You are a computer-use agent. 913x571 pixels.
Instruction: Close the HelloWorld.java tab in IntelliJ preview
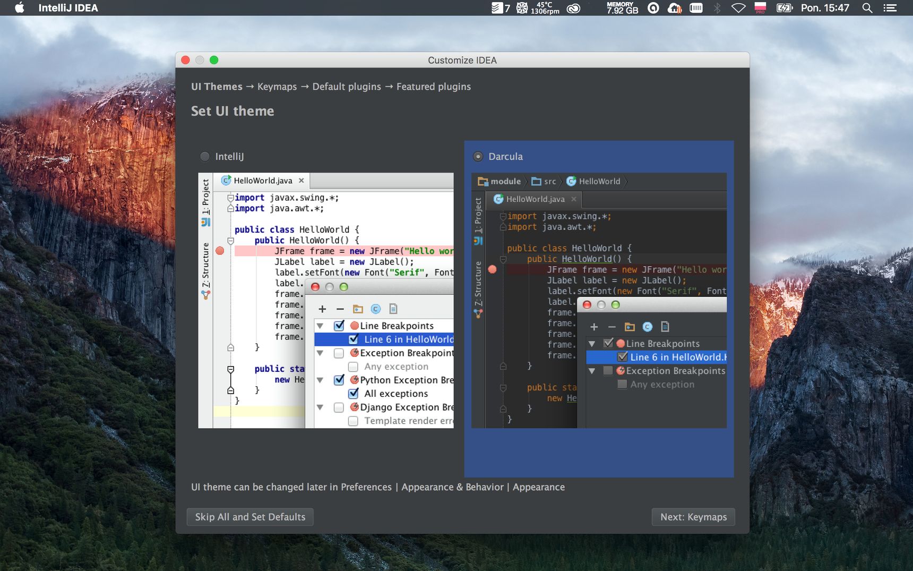pyautogui.click(x=302, y=181)
